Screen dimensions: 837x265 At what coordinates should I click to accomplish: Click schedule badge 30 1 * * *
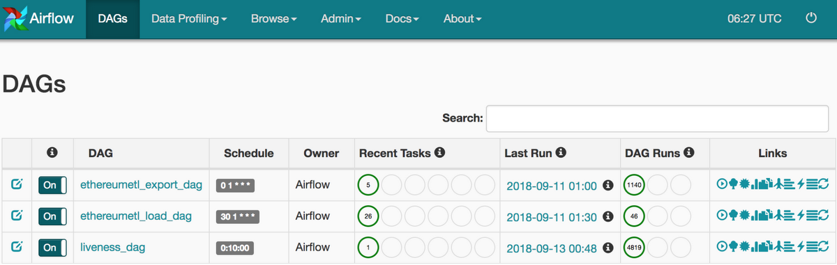237,216
